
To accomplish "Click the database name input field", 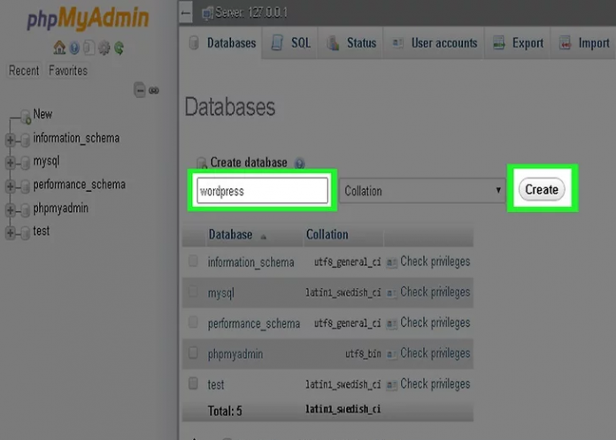I will [262, 191].
